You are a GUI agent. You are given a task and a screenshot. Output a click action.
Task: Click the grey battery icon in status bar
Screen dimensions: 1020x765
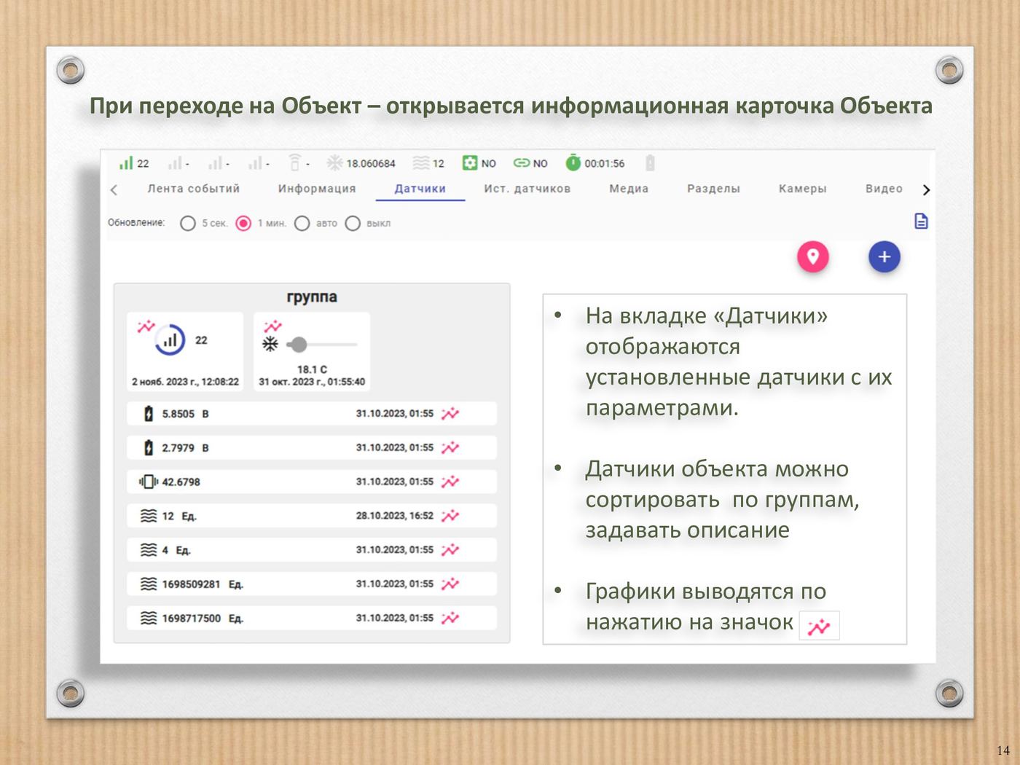pyautogui.click(x=651, y=163)
